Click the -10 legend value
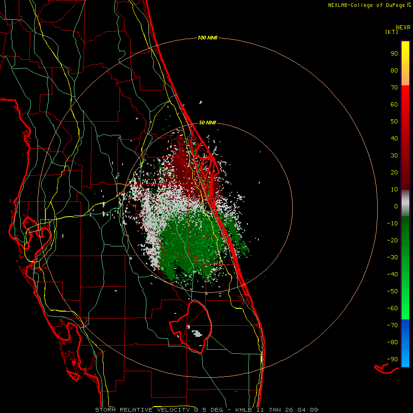Viewport: 413px width, 413px height. pyautogui.click(x=392, y=223)
